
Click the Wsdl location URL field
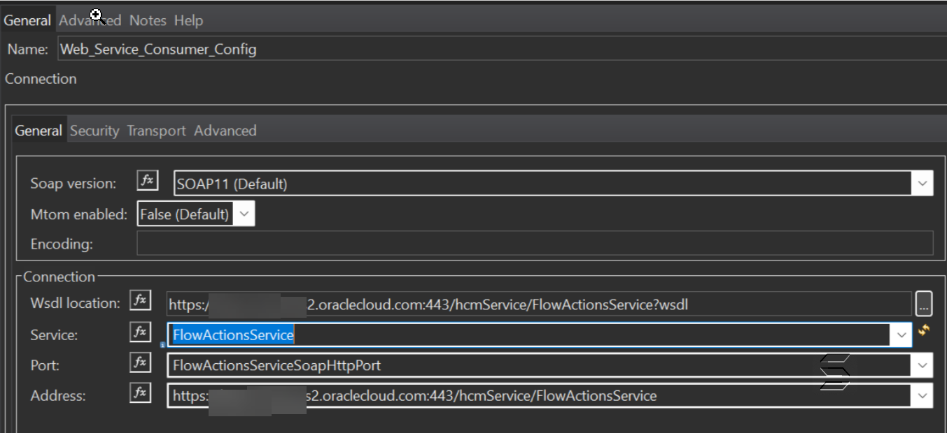click(x=539, y=304)
